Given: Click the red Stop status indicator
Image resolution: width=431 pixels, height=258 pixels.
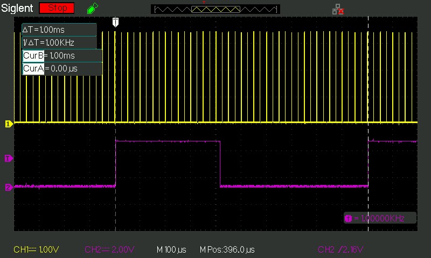Looking at the screenshot, I should (57, 8).
